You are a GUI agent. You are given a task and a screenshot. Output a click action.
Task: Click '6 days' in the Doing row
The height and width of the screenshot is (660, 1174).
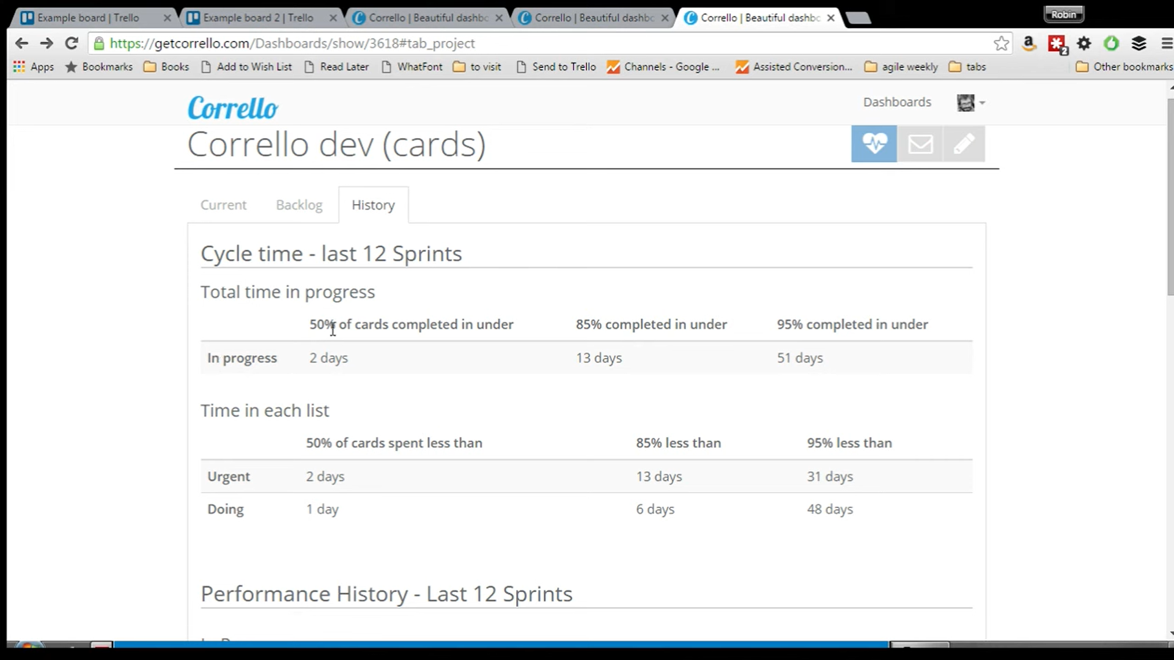[655, 509]
